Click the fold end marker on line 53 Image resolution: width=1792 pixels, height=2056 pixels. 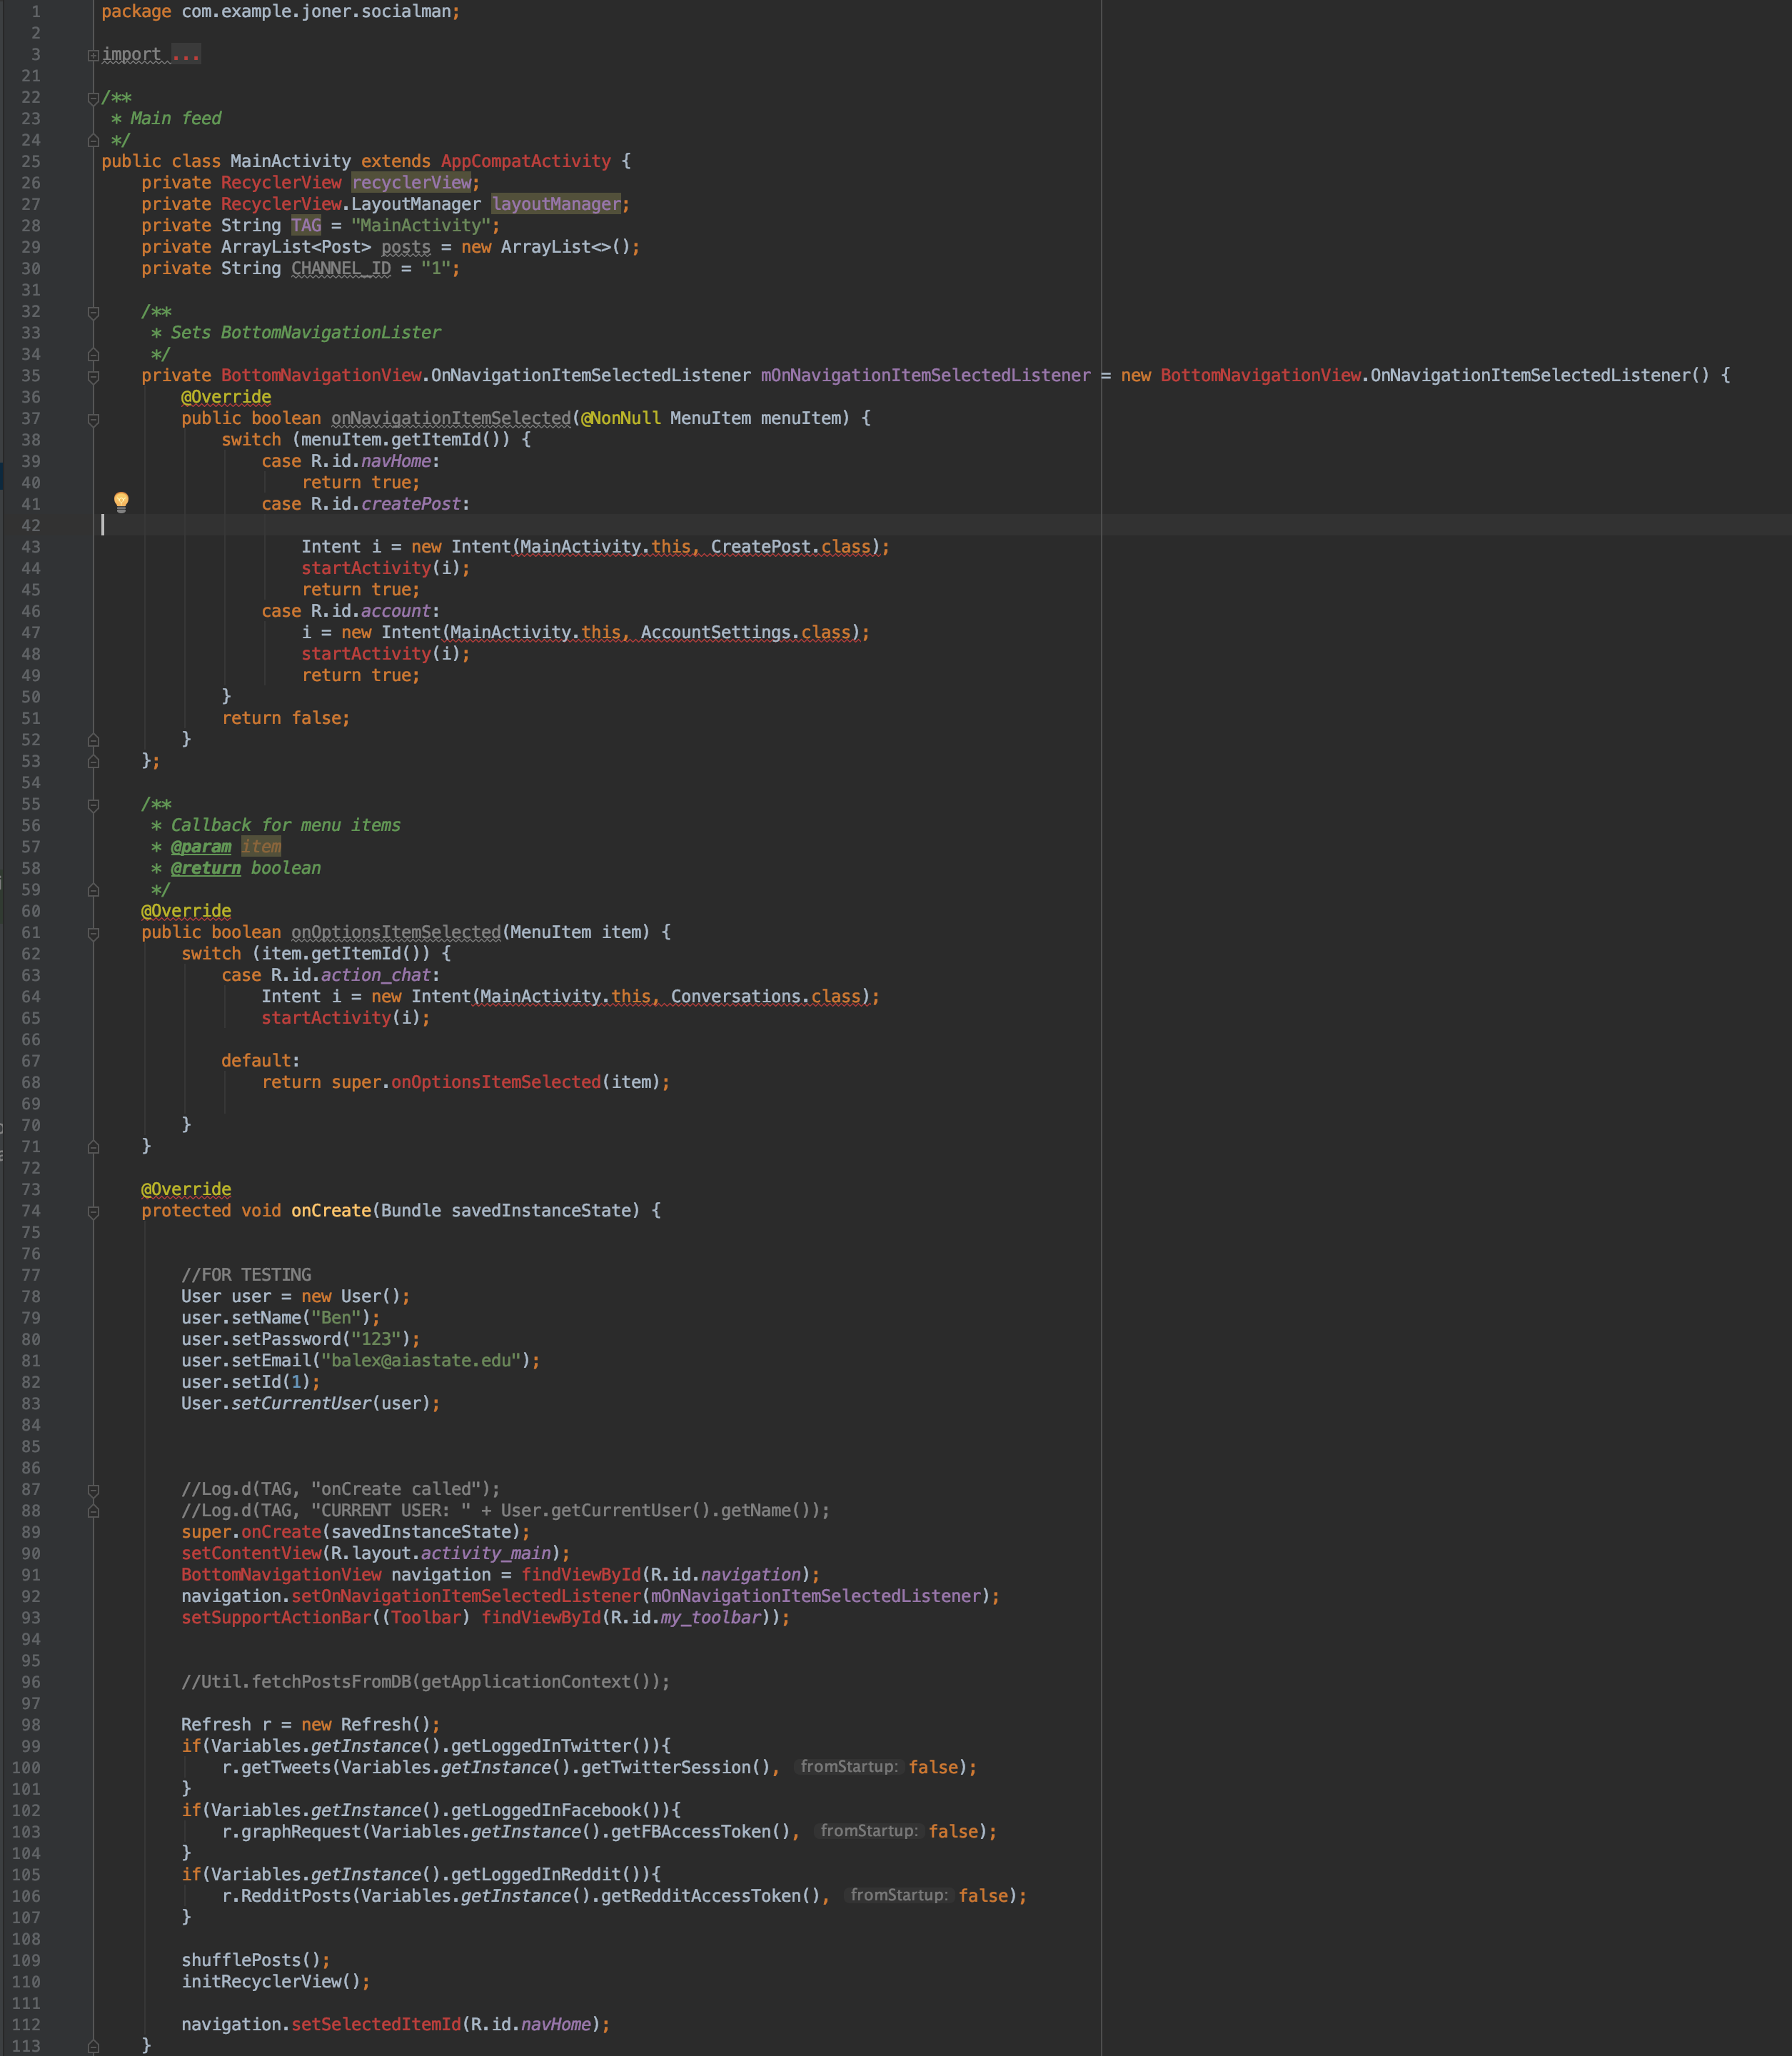pos(93,762)
